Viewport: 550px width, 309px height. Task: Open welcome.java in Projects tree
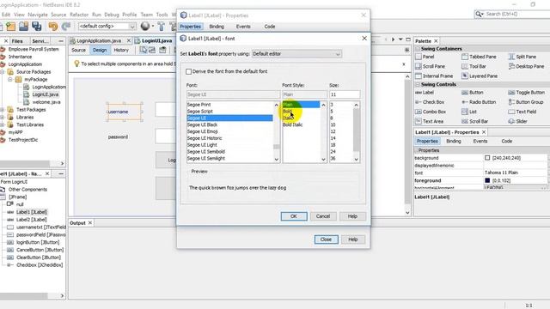[x=46, y=102]
